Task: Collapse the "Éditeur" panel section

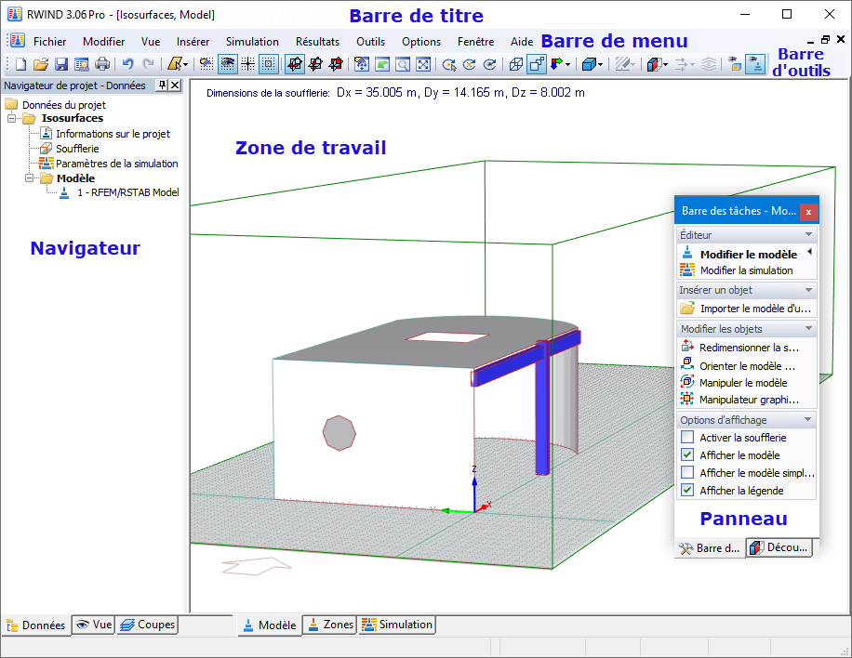Action: 808,234
